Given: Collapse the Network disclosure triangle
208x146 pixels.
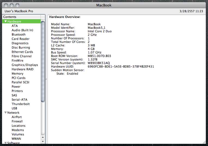Looking at the screenshot, I should point(5,113).
